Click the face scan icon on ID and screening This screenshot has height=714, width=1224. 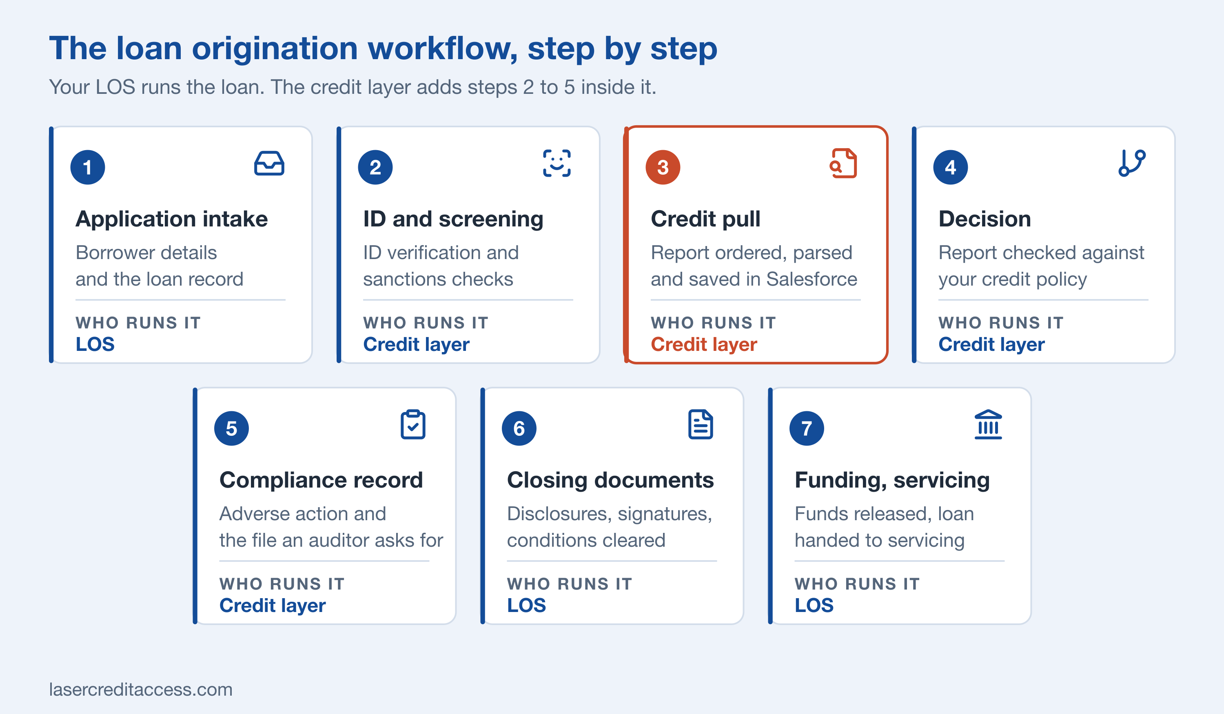pyautogui.click(x=557, y=163)
